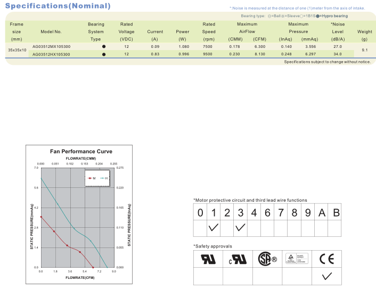This screenshot has height=289, width=376.
Task: Select model number AG03512MX105300
Action: (x=51, y=46)
